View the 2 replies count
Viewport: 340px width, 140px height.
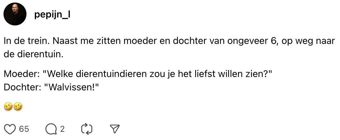62,129
